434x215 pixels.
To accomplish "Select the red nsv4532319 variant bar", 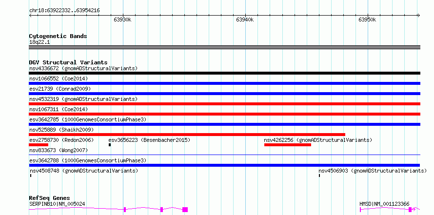I will 224,104.
